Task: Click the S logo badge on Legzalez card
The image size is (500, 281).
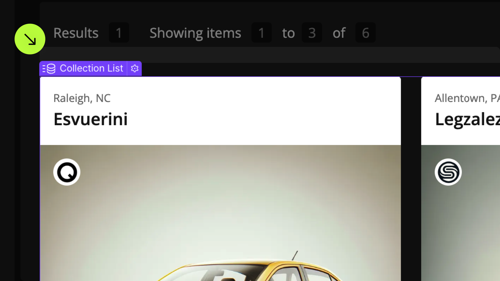Action: [448, 172]
